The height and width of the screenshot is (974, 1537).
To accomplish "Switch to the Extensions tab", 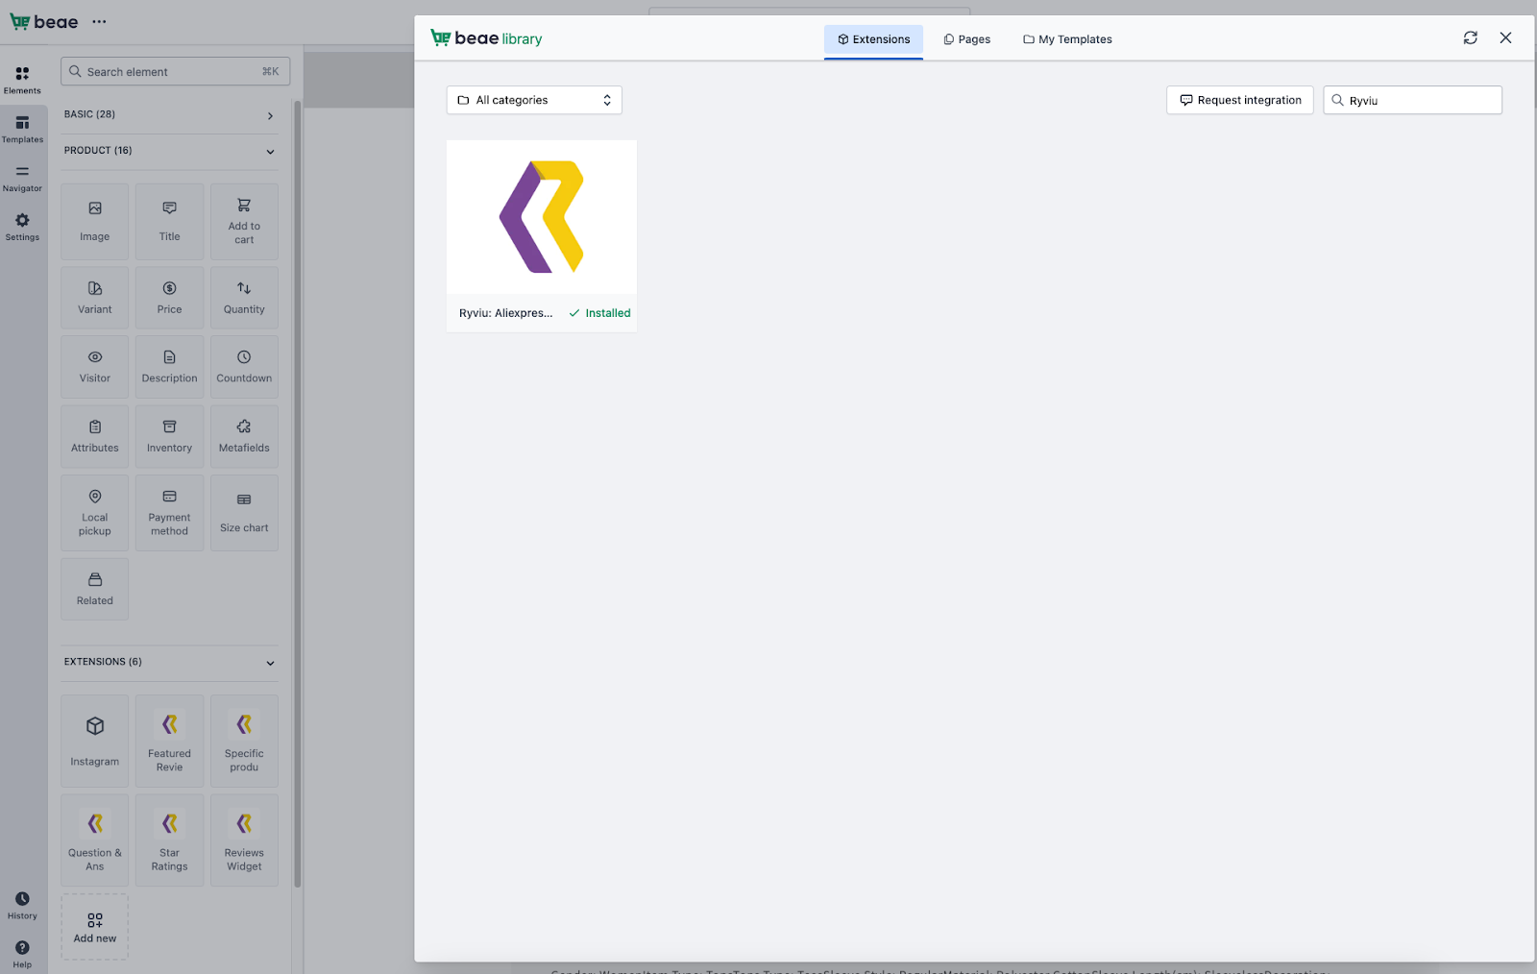I will [873, 39].
